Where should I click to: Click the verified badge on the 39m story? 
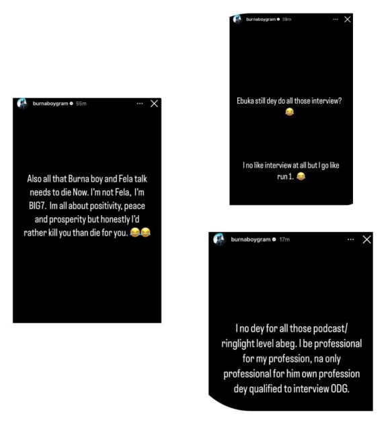tap(278, 20)
